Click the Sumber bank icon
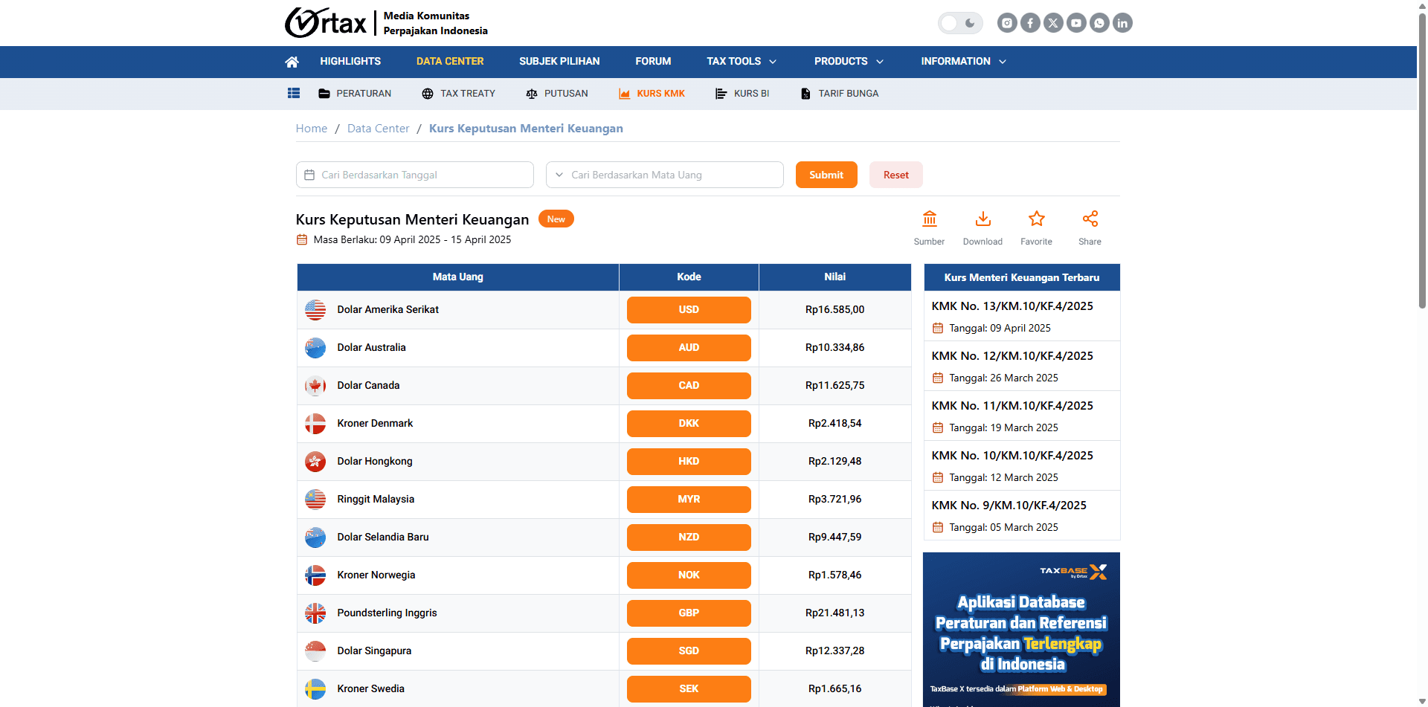The width and height of the screenshot is (1428, 707). [x=929, y=219]
